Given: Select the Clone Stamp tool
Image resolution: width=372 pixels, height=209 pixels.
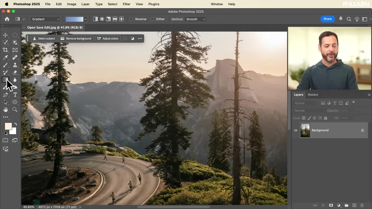Looking at the screenshot, I should pos(15,65).
